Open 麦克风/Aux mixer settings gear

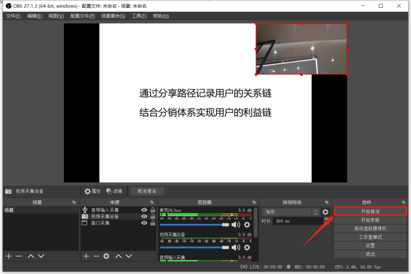pos(247,225)
